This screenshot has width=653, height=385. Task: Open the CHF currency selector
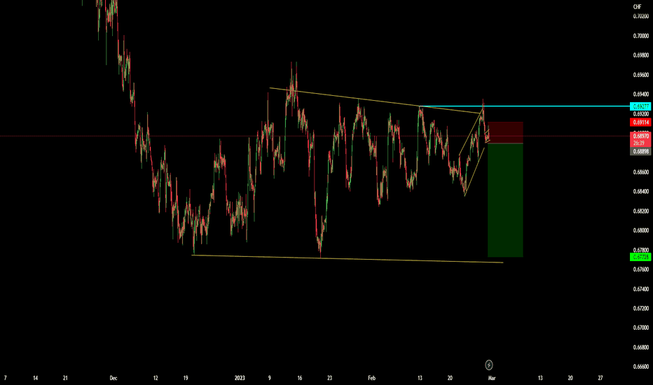637,7
